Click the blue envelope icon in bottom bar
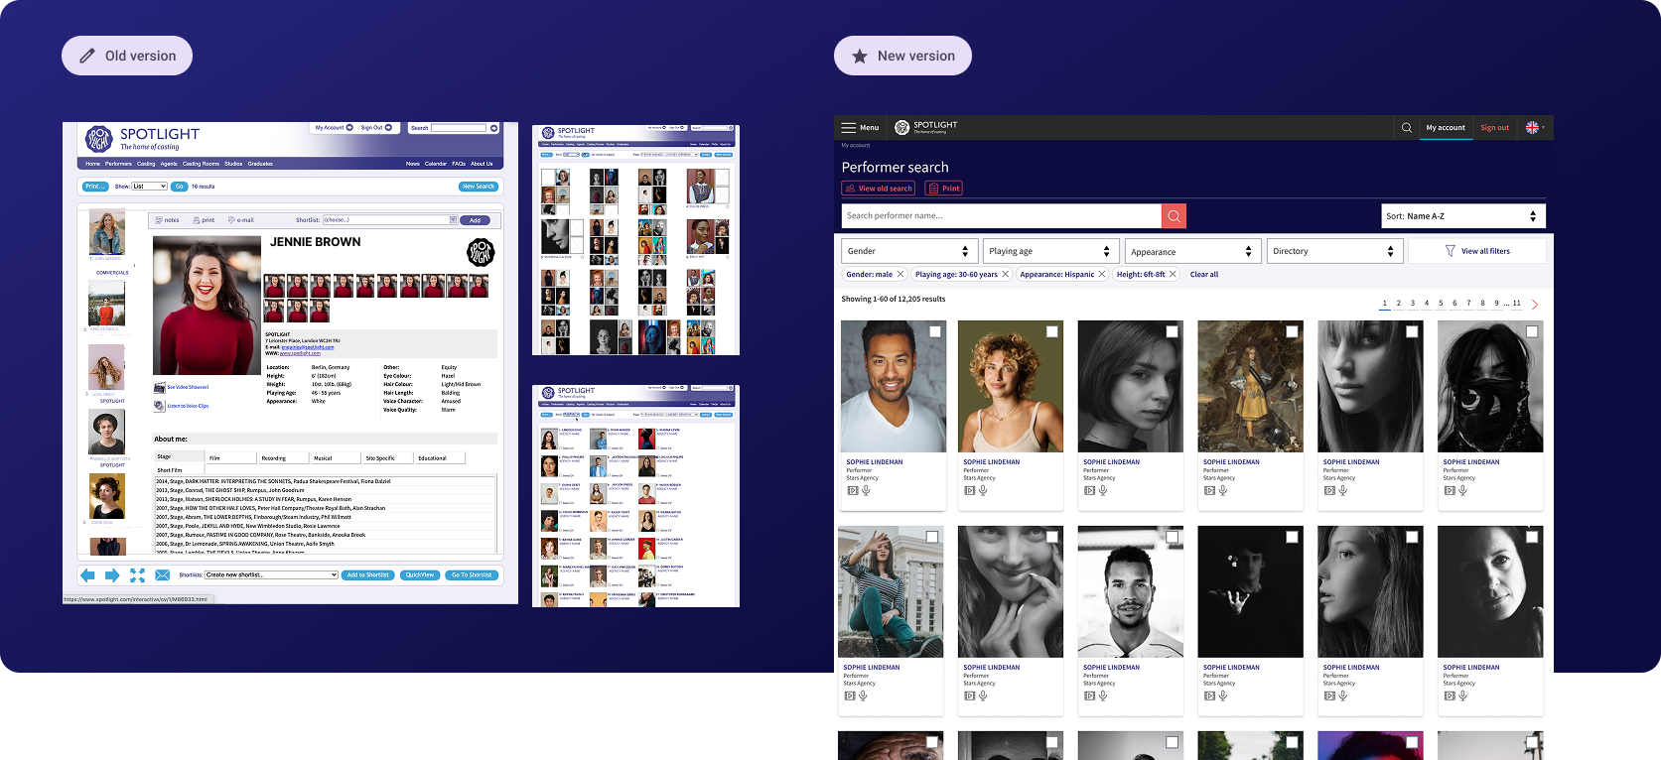1661x760 pixels. [x=163, y=575]
